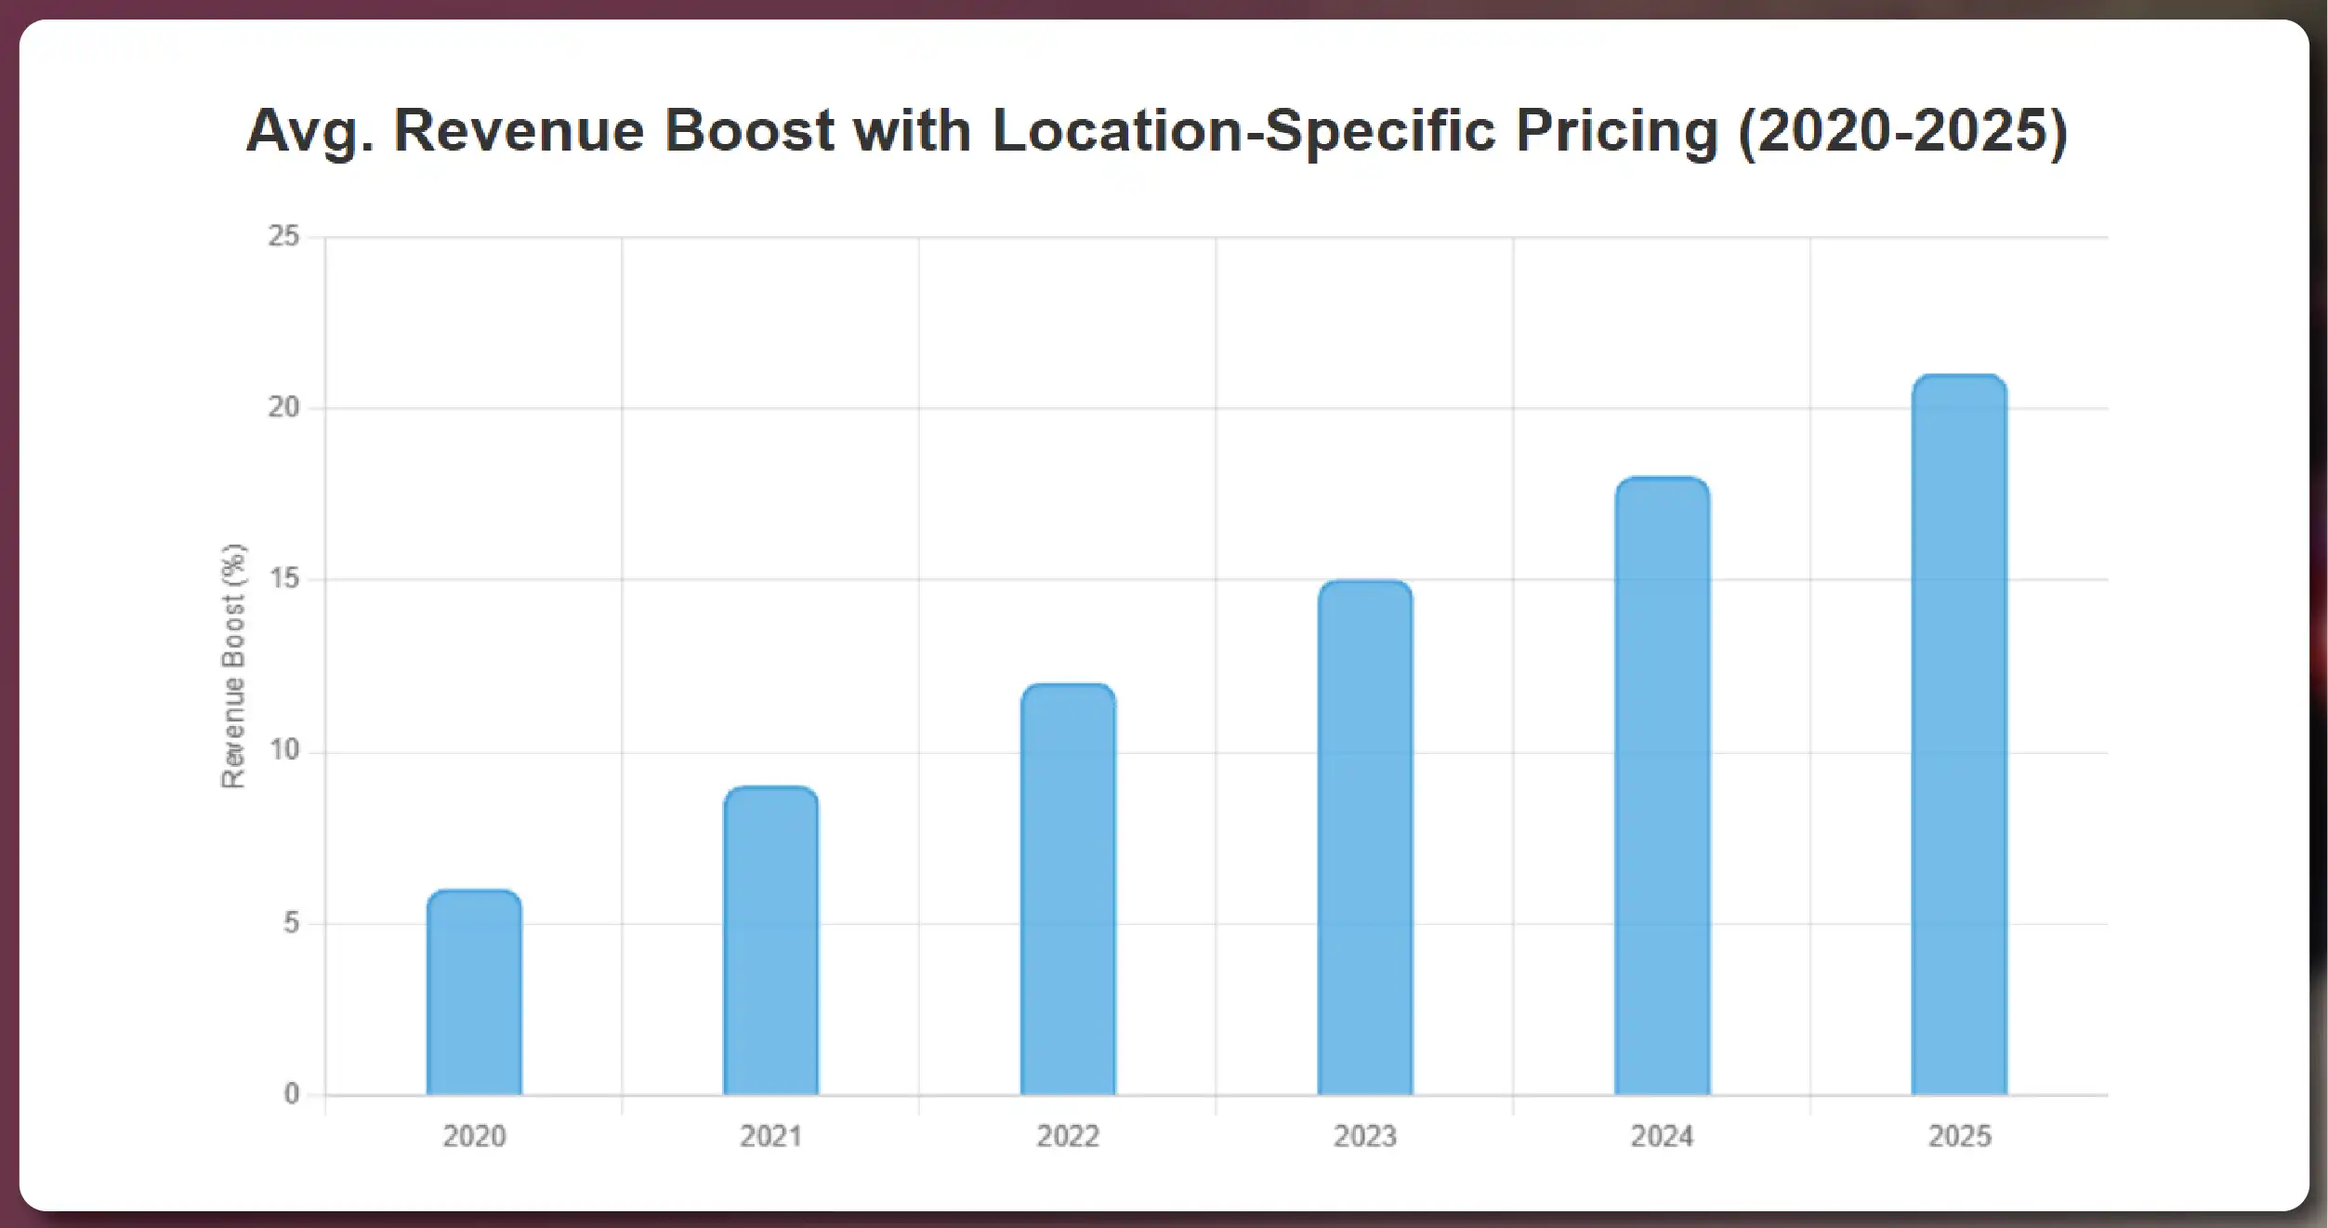This screenshot has width=2328, height=1228.
Task: Click the 2021 x-axis label
Action: pos(770,1136)
